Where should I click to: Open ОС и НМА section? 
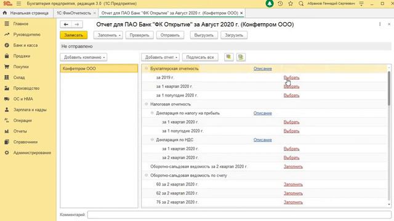23,99
